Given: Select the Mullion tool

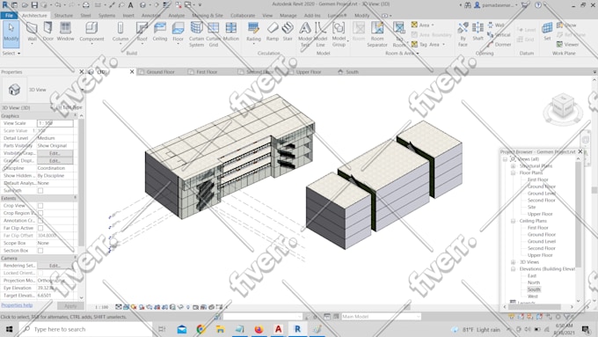Looking at the screenshot, I should (x=230, y=32).
